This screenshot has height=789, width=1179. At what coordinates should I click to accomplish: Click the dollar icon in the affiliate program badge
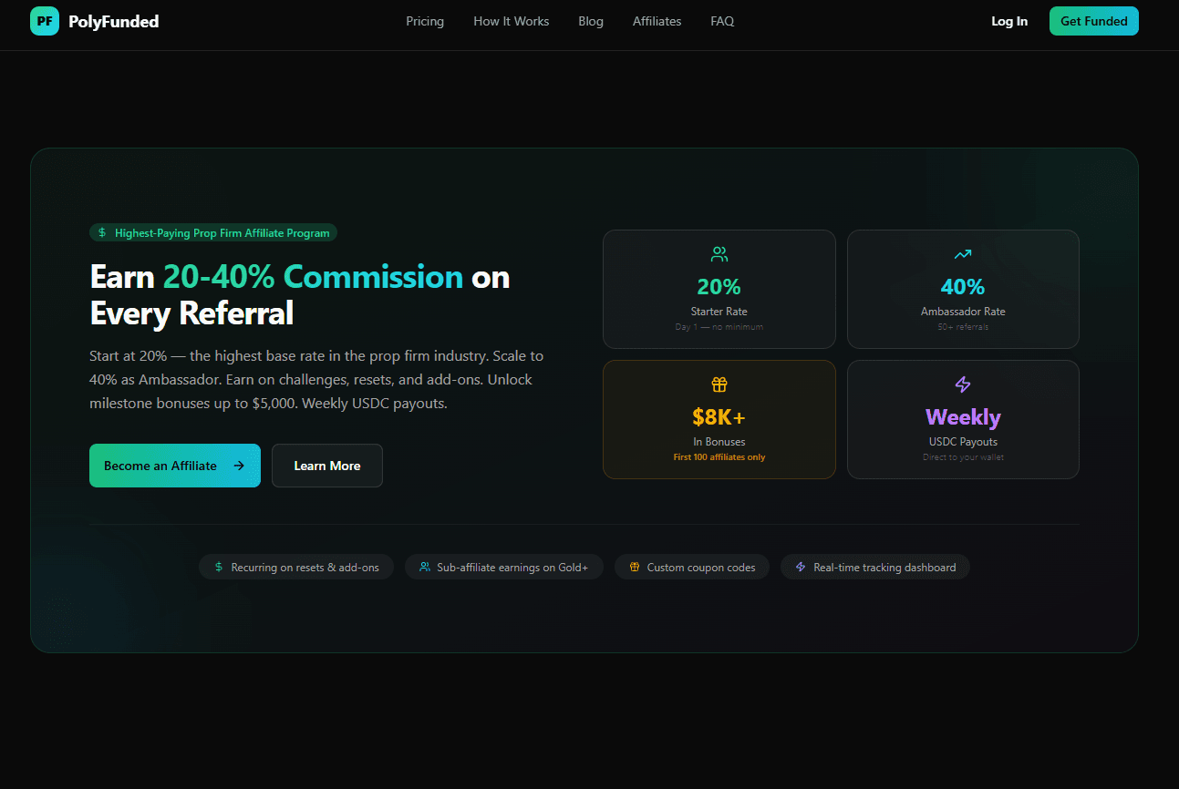(x=101, y=232)
